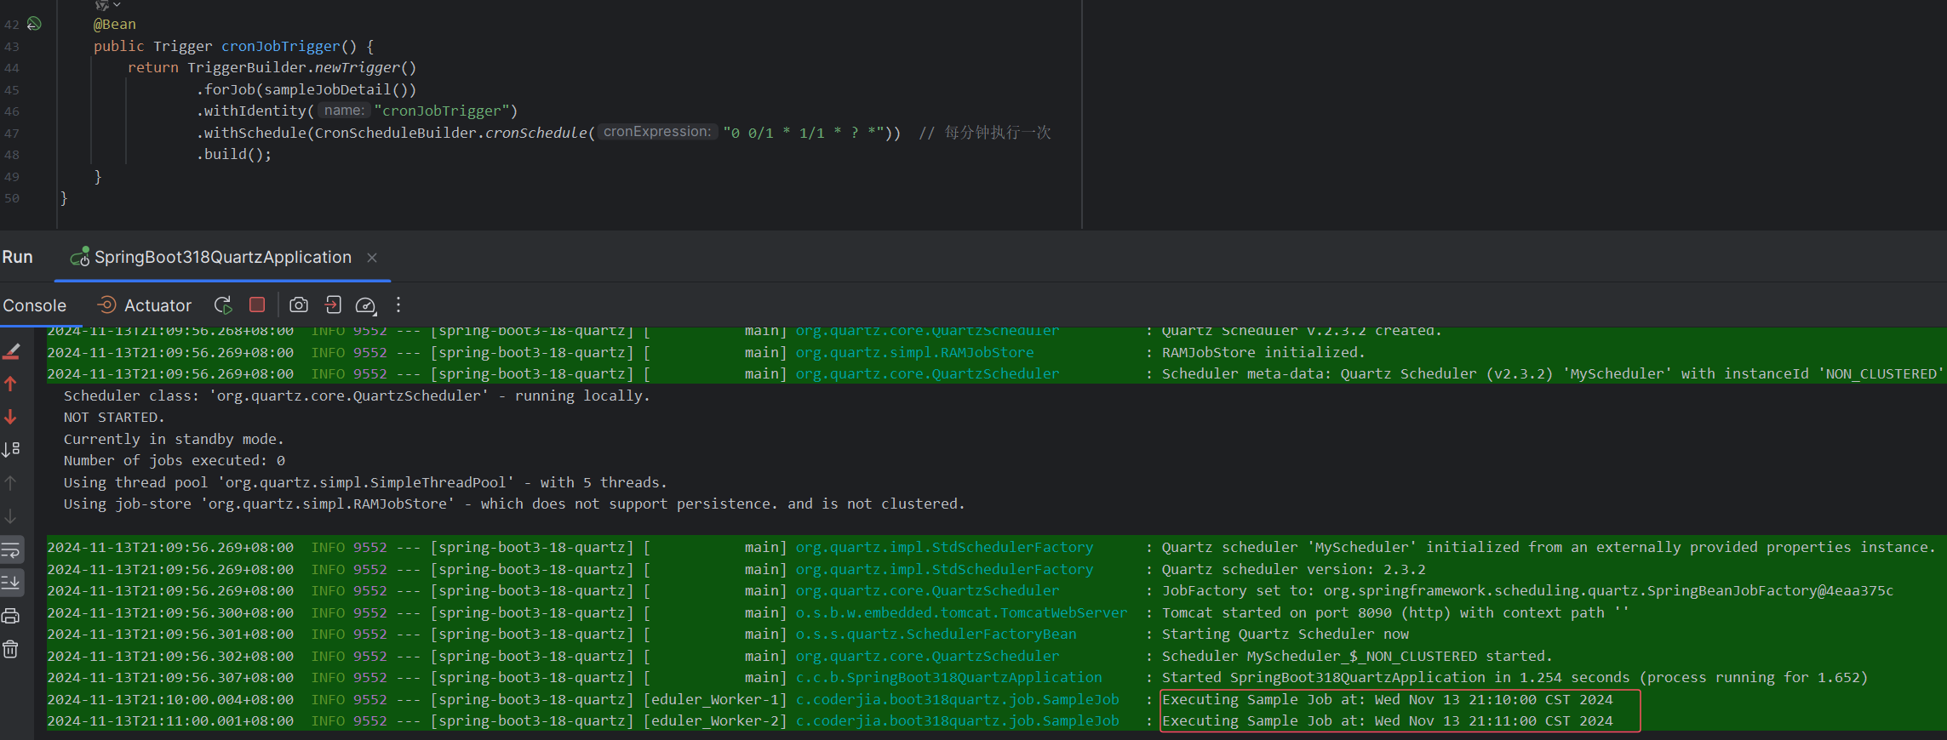Open SampleJob link in the eduler_Worker-1 row
Screen dimensions: 1947x740
coord(957,699)
